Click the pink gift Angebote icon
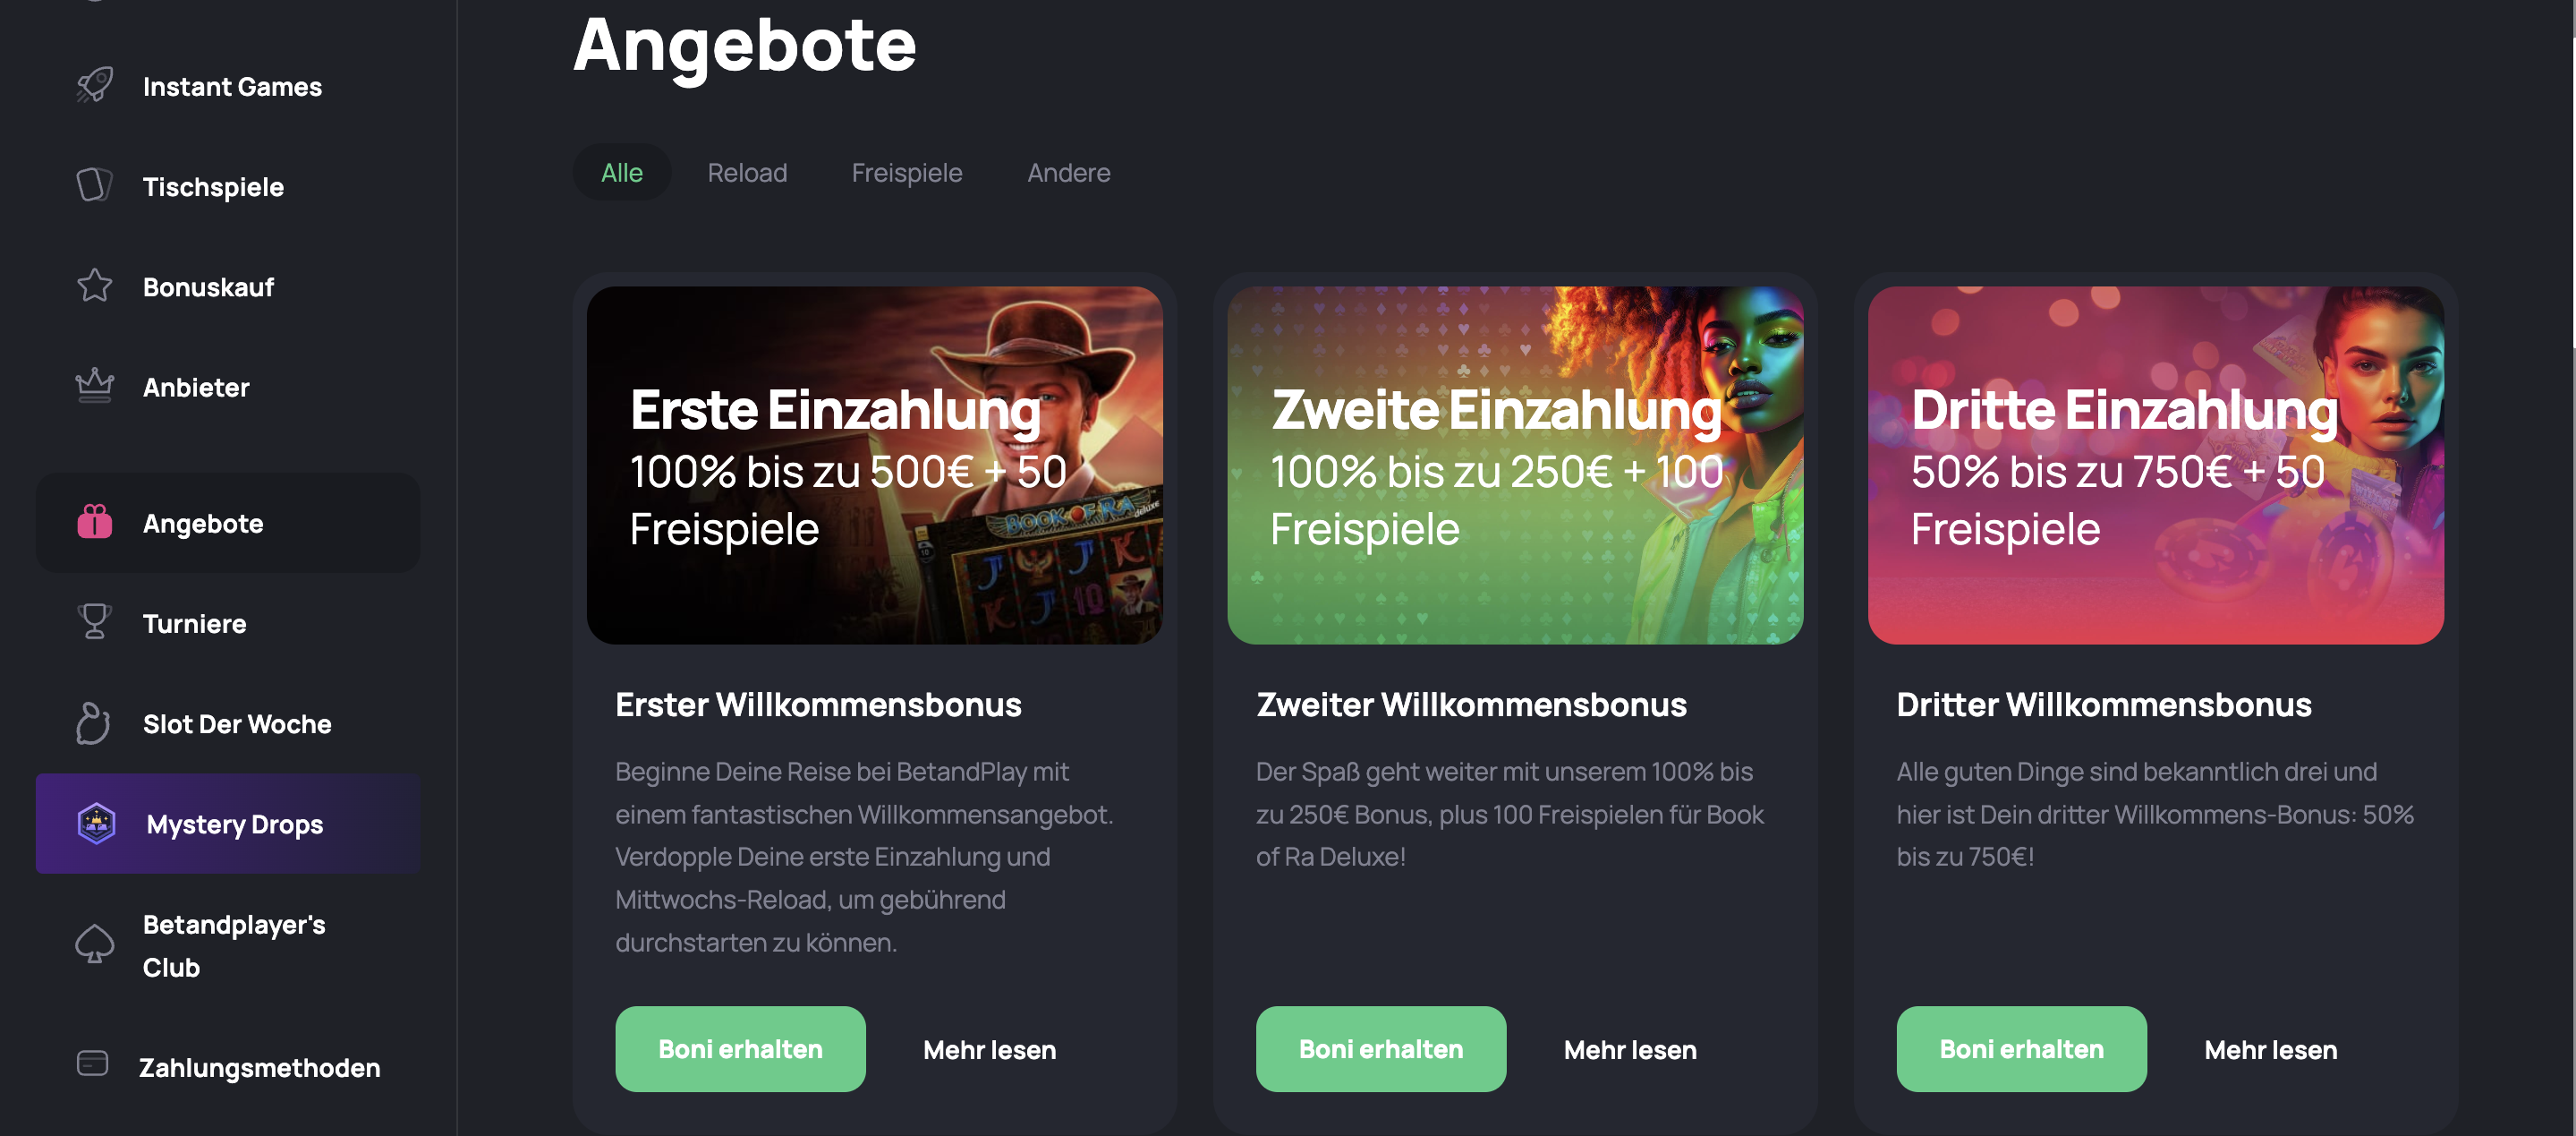 95,522
